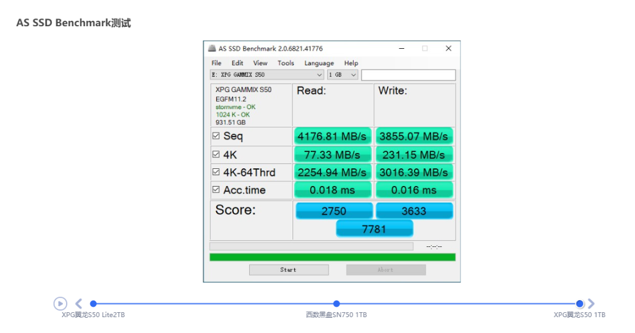Click the read score 2750
Image resolution: width=635 pixels, height=333 pixels.
334,211
